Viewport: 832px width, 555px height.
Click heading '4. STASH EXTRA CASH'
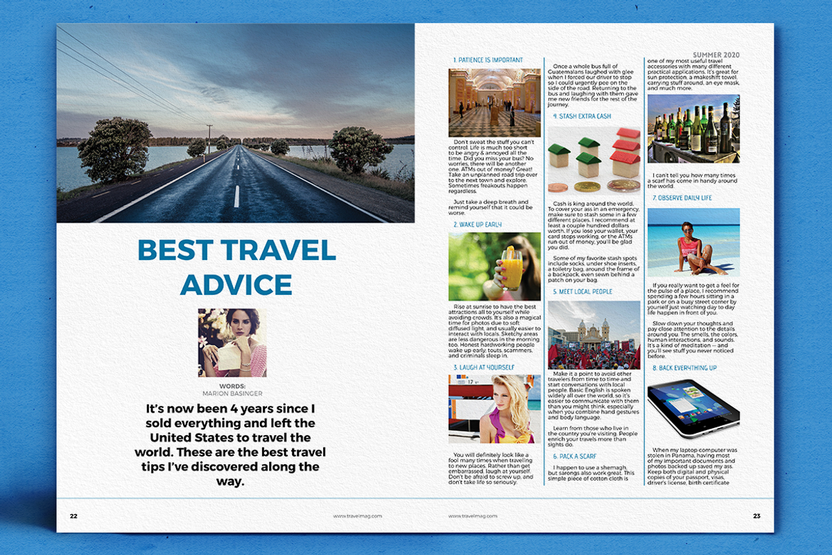(582, 117)
